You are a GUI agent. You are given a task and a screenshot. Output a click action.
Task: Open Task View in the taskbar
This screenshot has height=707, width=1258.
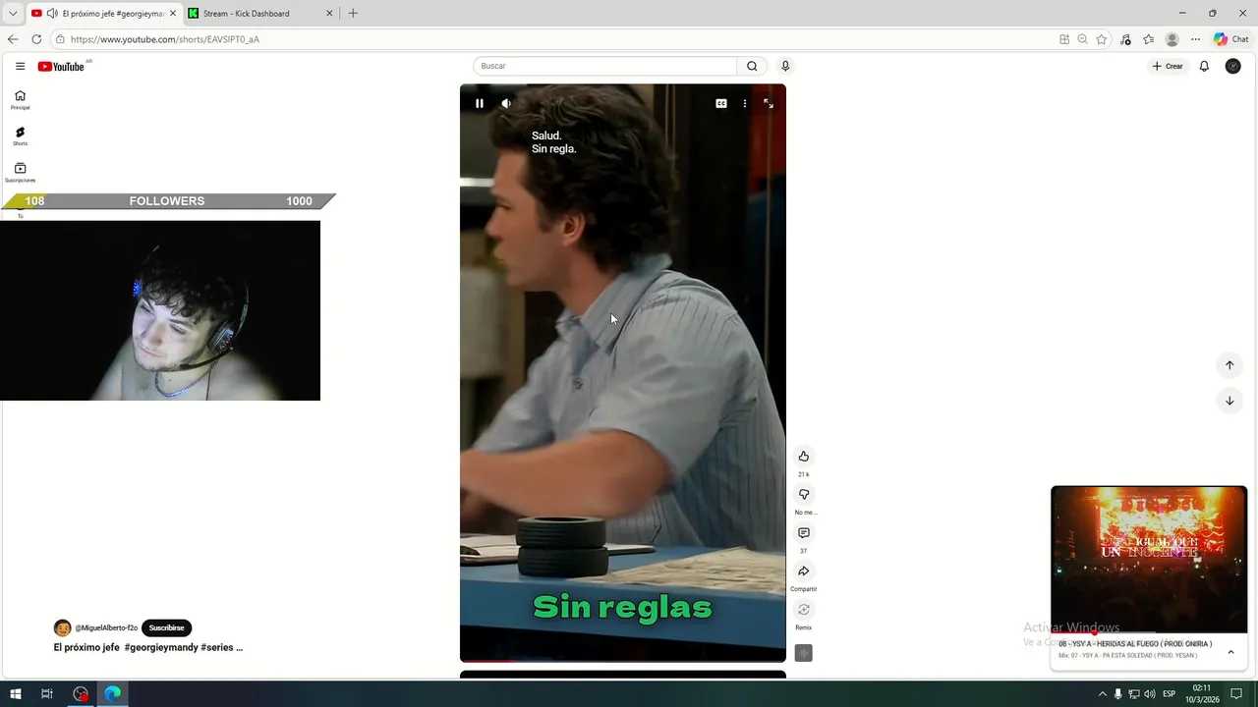(46, 694)
